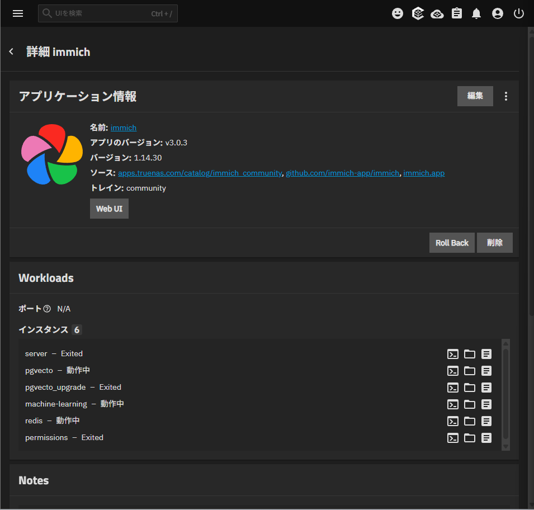View volume mounts for permissions instance
The height and width of the screenshot is (510, 534).
470,438
